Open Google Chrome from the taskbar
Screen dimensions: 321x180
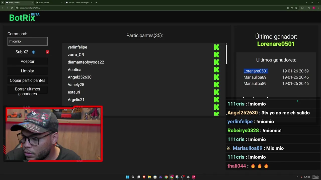166,177
